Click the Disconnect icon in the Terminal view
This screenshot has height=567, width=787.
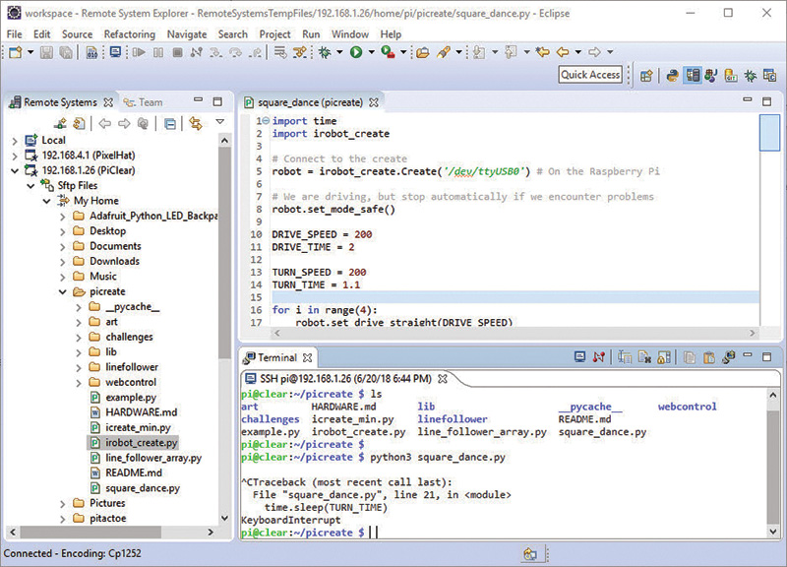(x=599, y=357)
